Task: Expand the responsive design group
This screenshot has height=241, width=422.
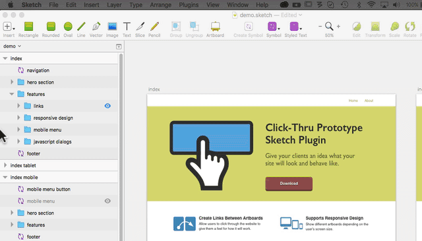Action: [18, 118]
